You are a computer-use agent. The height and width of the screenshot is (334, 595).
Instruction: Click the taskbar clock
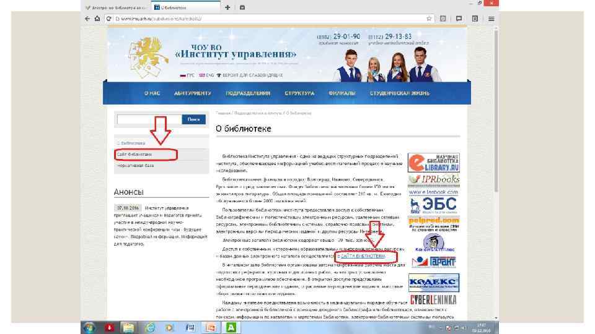pyautogui.click(x=481, y=328)
